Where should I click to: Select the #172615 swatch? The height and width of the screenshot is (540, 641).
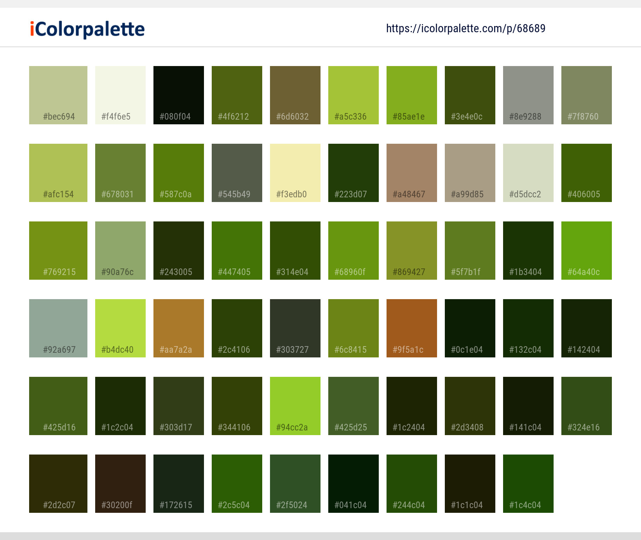[x=179, y=484]
